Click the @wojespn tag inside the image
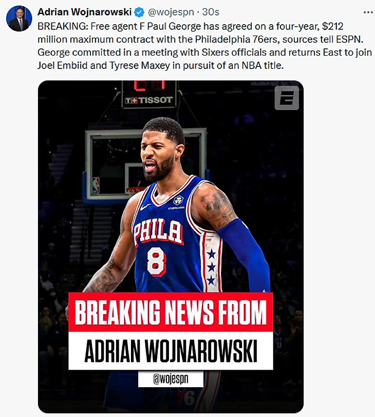The image size is (375, 417). click(x=171, y=379)
